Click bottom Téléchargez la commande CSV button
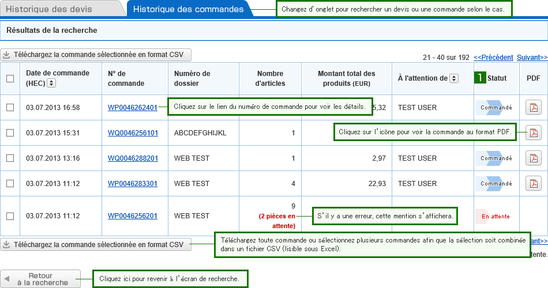Viewport: 548px width, 288px height. [96, 245]
